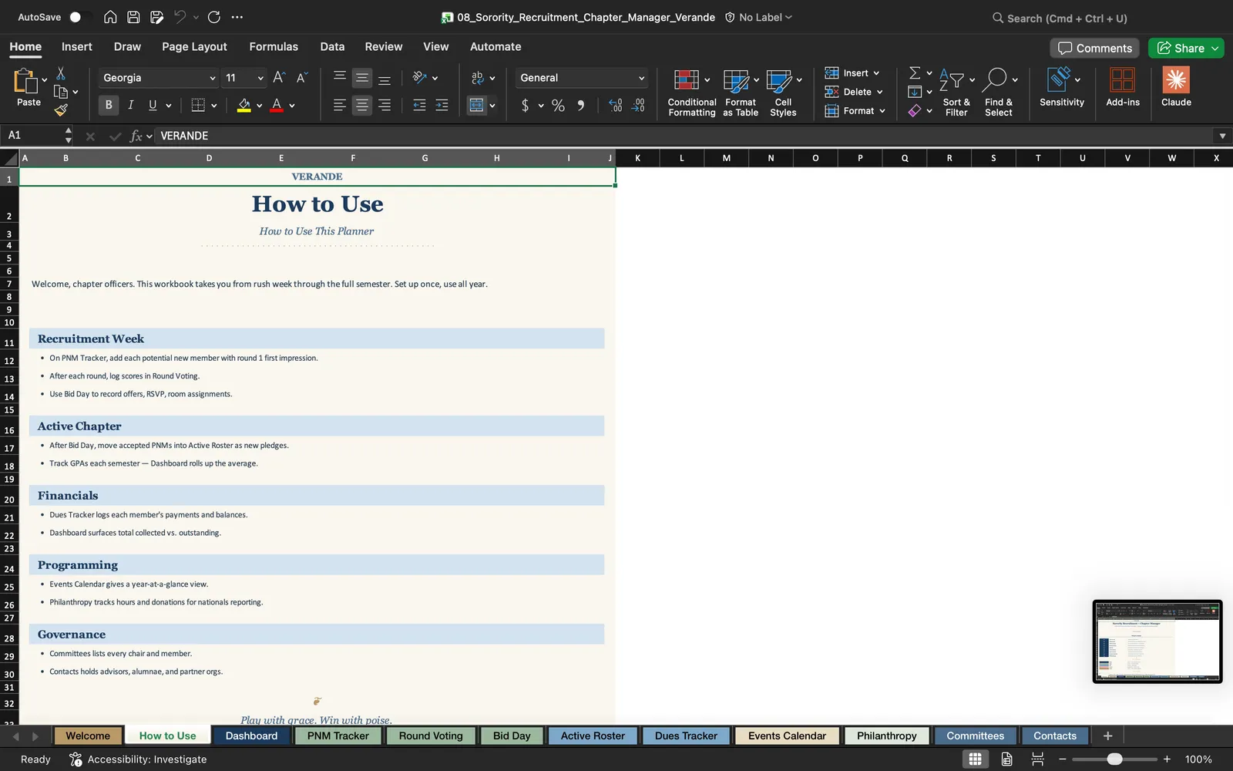This screenshot has height=771, width=1233.
Task: Open the PNM Tracker sheet tab
Action: [338, 736]
